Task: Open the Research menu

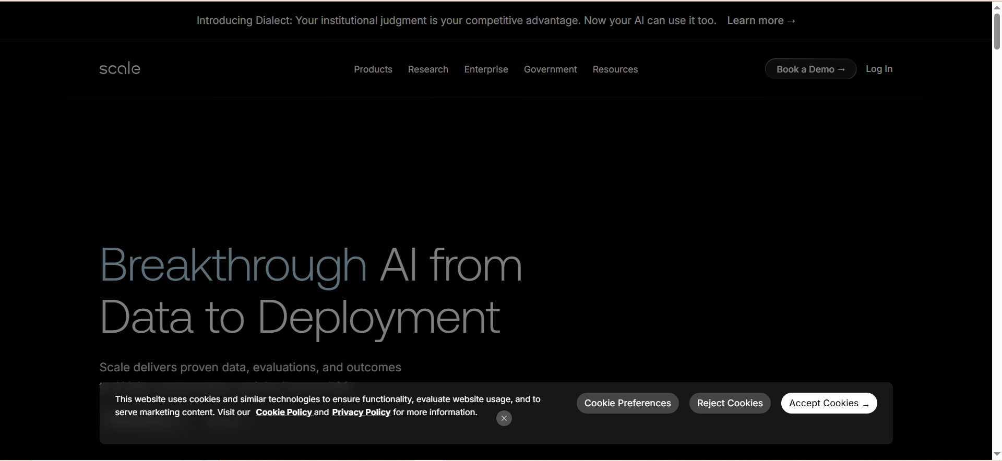Action: 428,69
